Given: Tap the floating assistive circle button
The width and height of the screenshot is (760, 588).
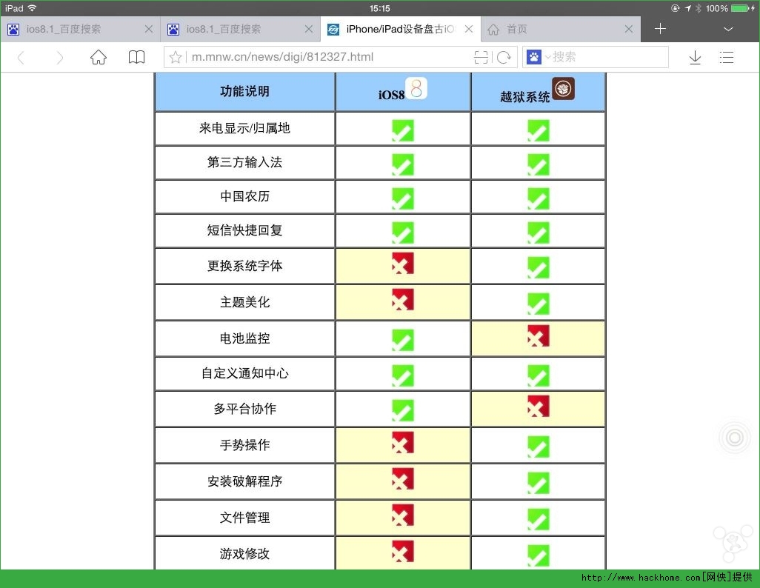Looking at the screenshot, I should pos(735,438).
